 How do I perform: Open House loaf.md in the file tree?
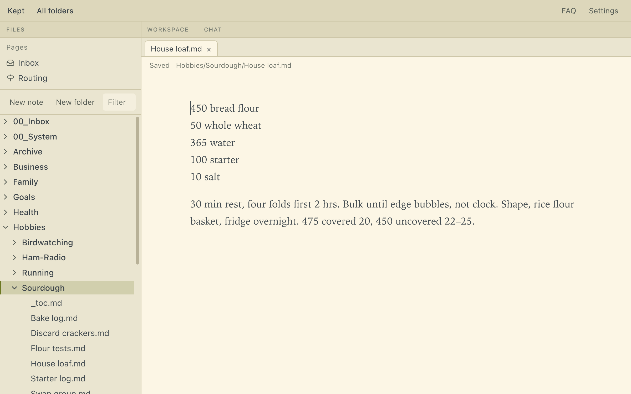[x=58, y=364]
